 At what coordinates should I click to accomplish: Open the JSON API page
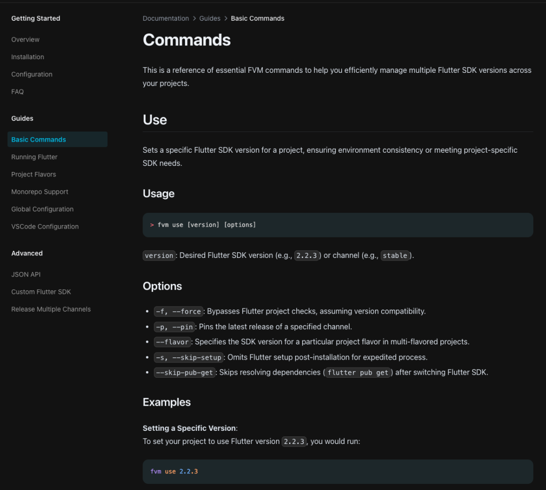pyautogui.click(x=26, y=275)
